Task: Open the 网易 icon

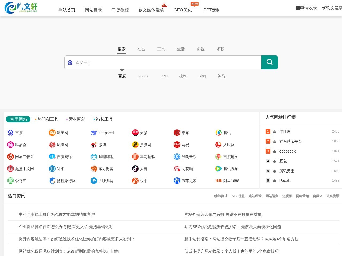Action: pos(177,145)
